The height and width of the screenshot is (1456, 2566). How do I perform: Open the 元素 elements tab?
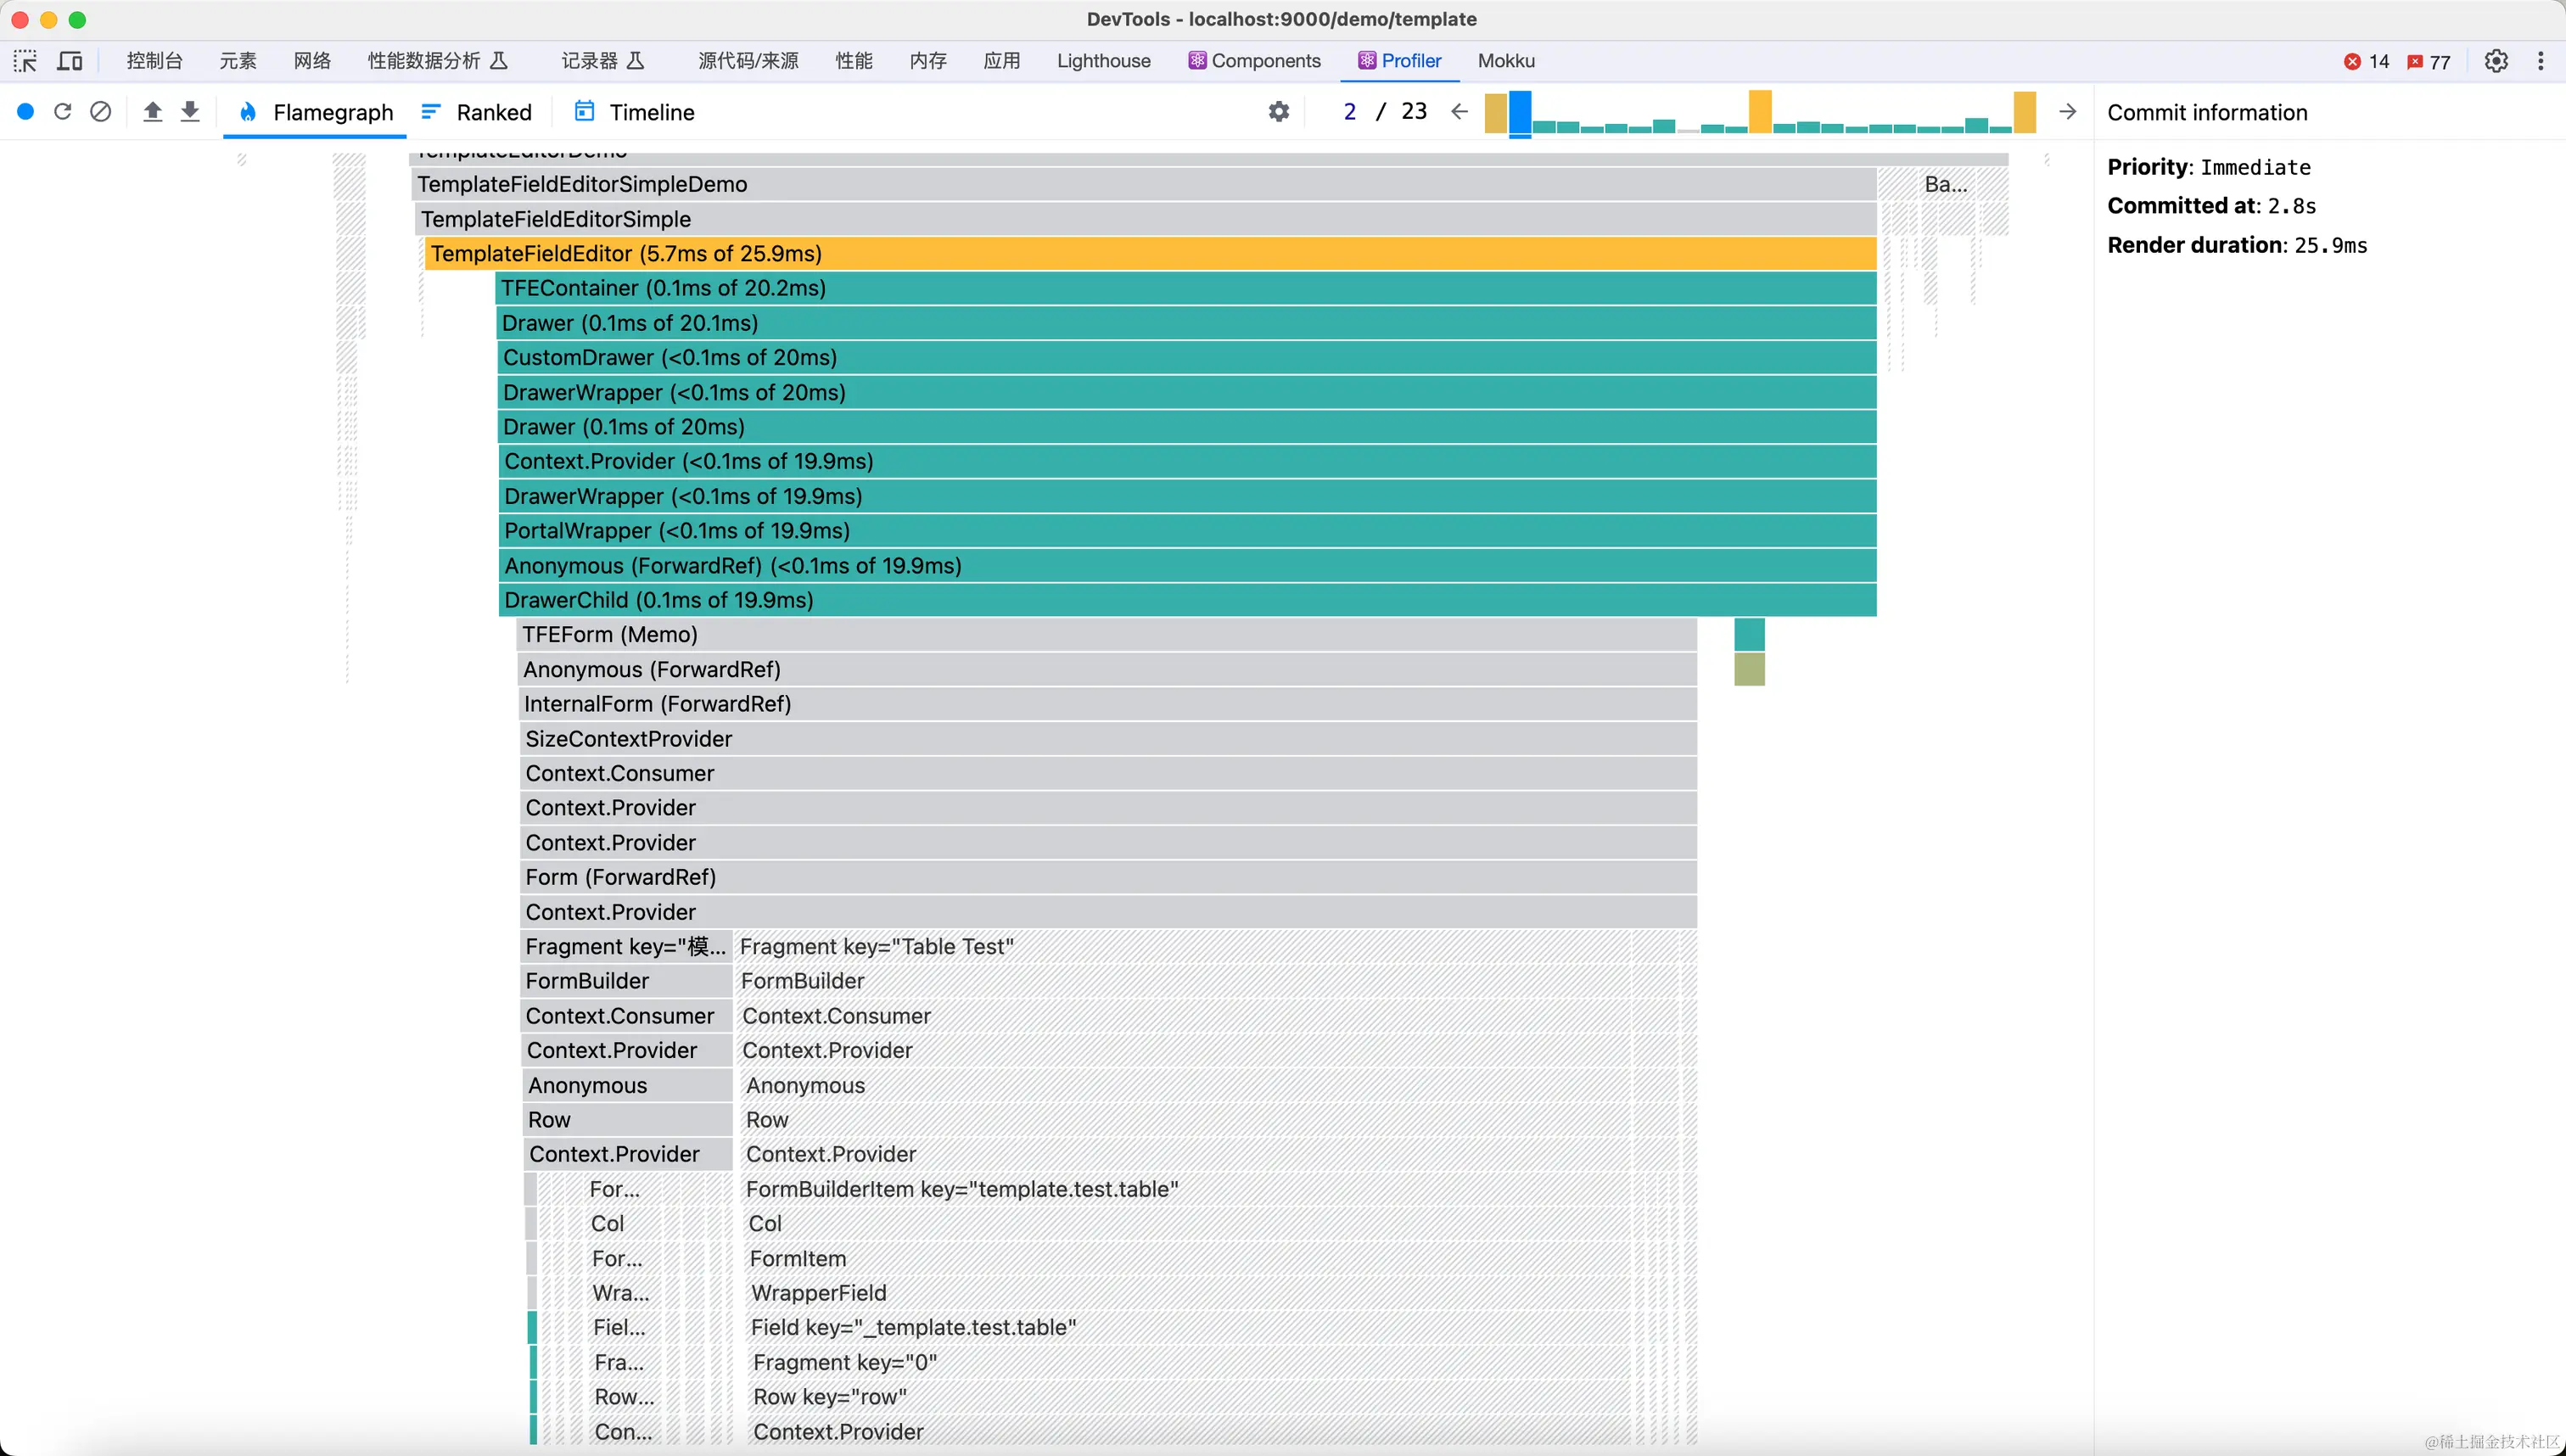238,61
